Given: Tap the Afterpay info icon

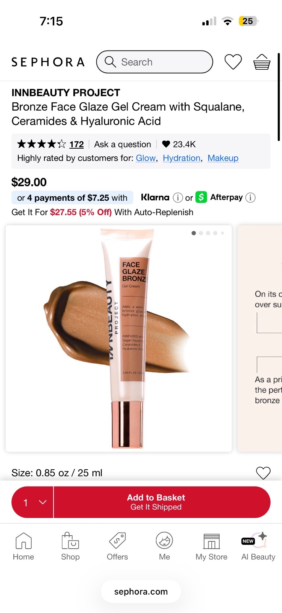Looking at the screenshot, I should (x=250, y=198).
